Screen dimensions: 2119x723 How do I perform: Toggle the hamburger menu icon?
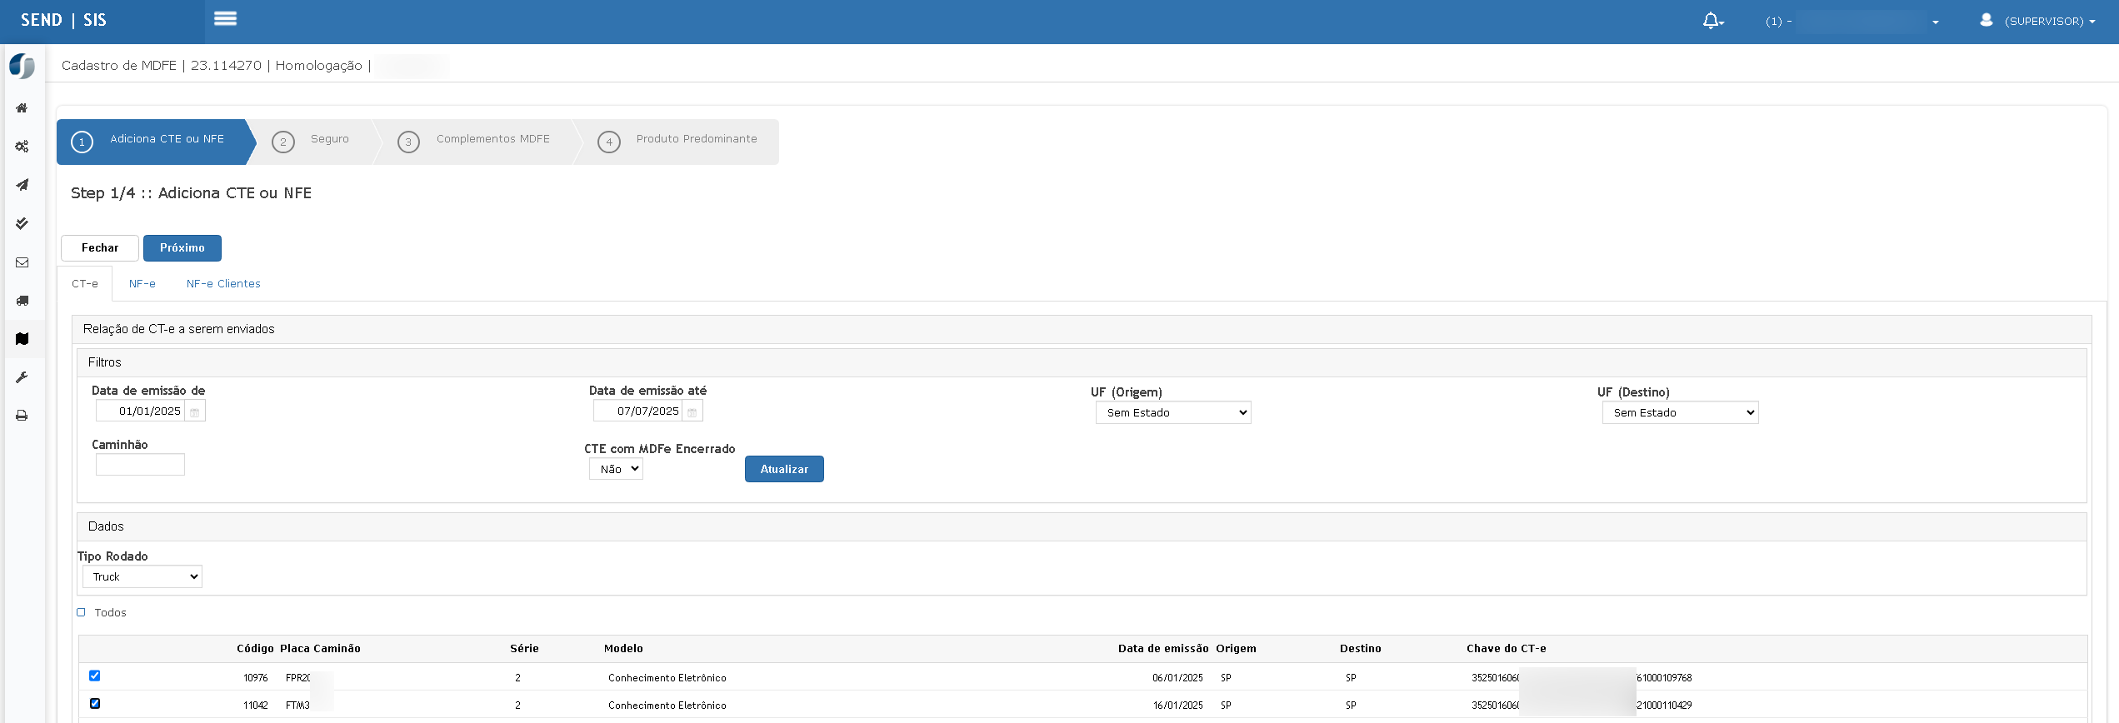(225, 18)
